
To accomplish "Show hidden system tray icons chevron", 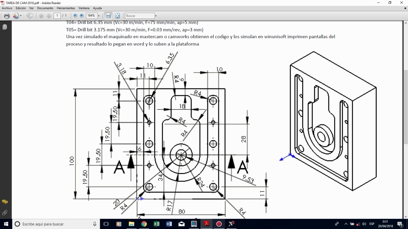I will pyautogui.click(x=346, y=224).
